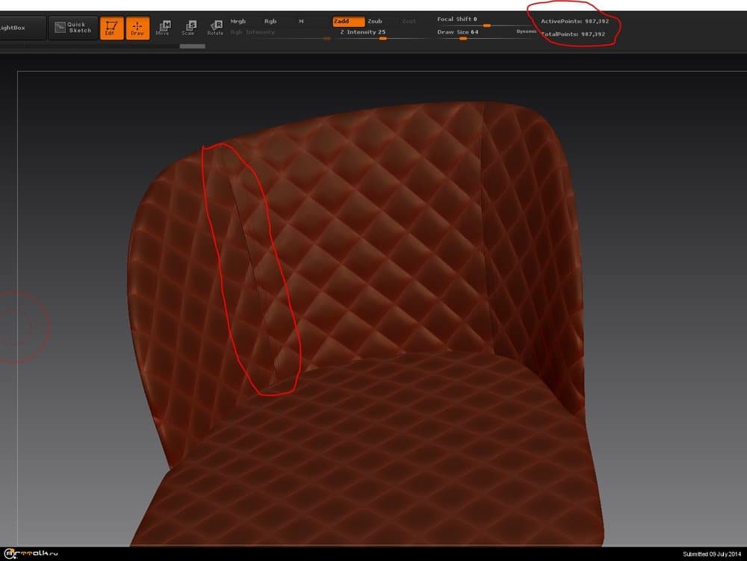Select the Scale tool icon
The image size is (747, 561).
(x=188, y=28)
